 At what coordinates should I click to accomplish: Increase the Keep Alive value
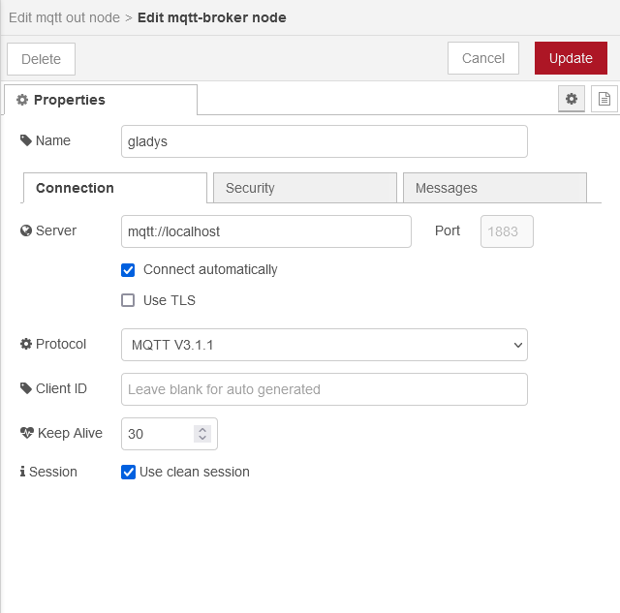click(202, 430)
